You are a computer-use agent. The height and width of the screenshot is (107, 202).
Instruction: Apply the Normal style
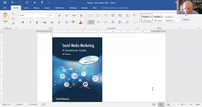[147, 18]
